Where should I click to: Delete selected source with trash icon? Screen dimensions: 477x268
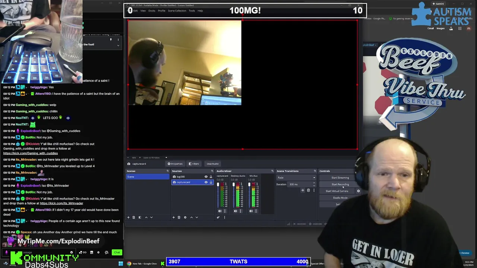pyautogui.click(x=179, y=217)
